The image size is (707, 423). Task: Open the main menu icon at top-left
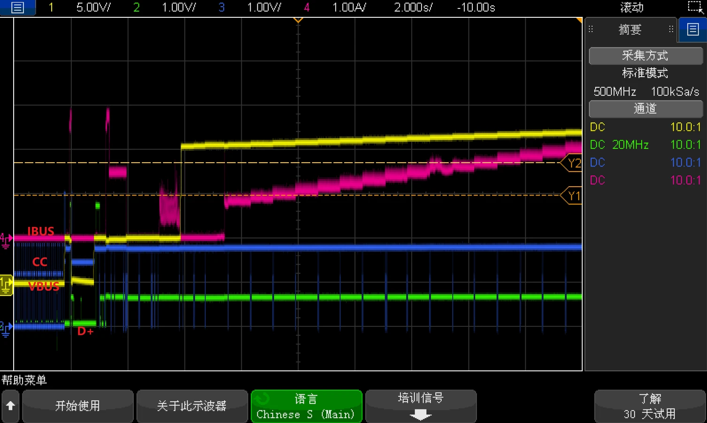17,8
